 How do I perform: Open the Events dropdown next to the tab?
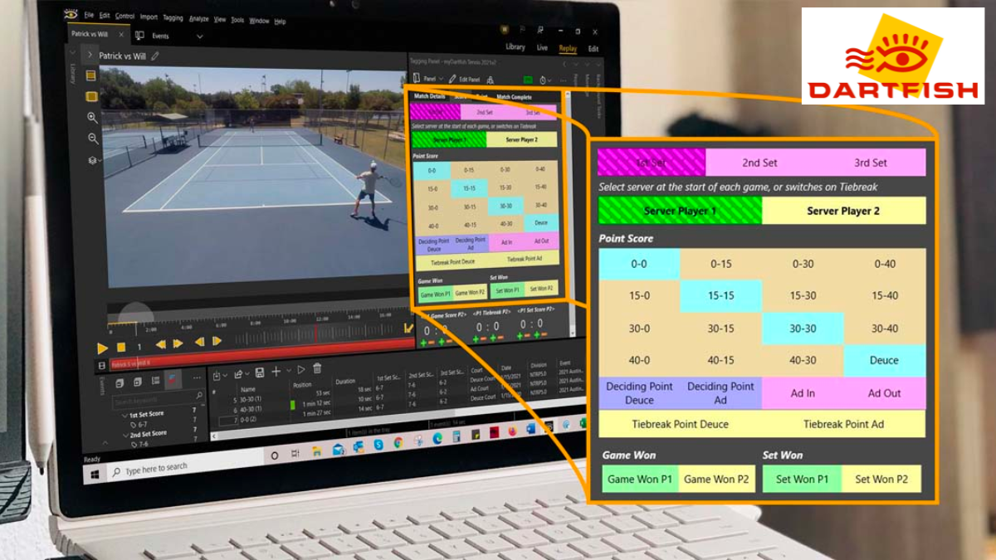[199, 36]
